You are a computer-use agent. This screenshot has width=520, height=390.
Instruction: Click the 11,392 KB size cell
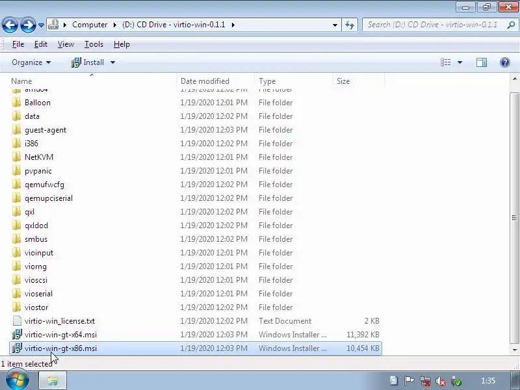pyautogui.click(x=363, y=335)
